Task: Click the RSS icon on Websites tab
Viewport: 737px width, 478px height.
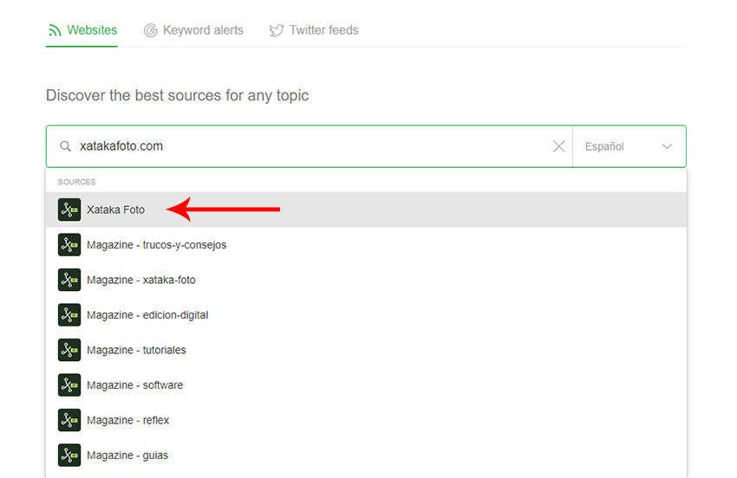Action: coord(55,30)
